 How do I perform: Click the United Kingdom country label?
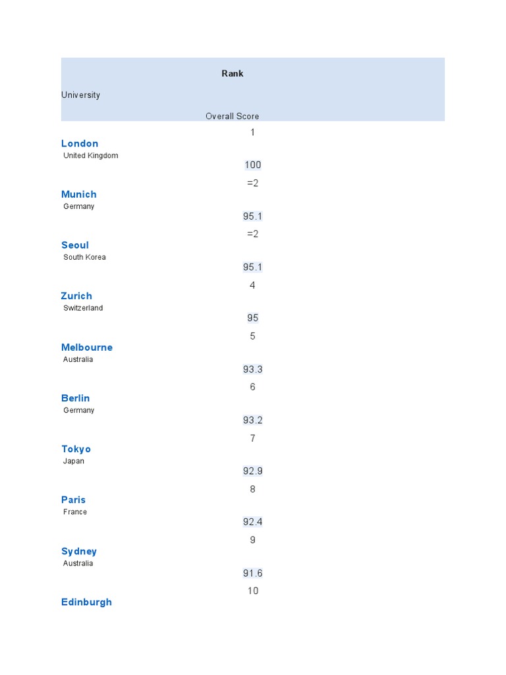point(91,156)
